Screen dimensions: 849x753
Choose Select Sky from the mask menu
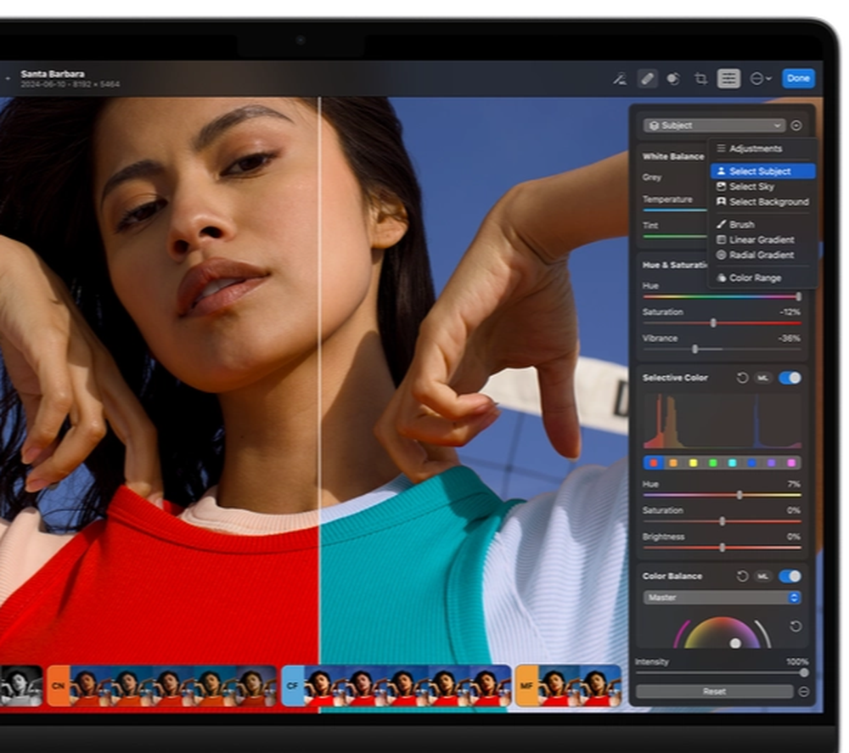(751, 186)
